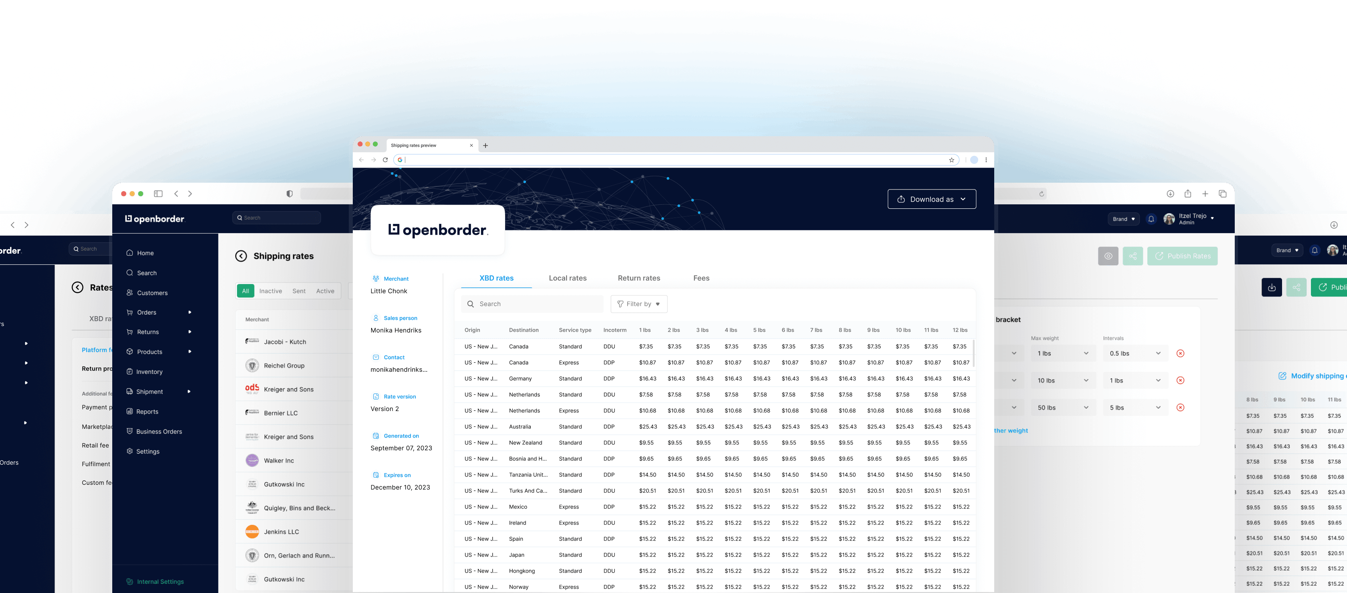Open the Walker Inc merchant row
The width and height of the screenshot is (1347, 593).
pos(294,460)
